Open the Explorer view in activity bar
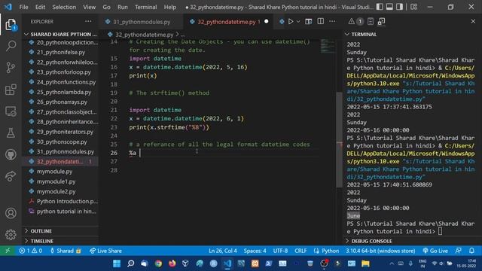Image resolution: width=482 pixels, height=271 pixels. coord(11,25)
